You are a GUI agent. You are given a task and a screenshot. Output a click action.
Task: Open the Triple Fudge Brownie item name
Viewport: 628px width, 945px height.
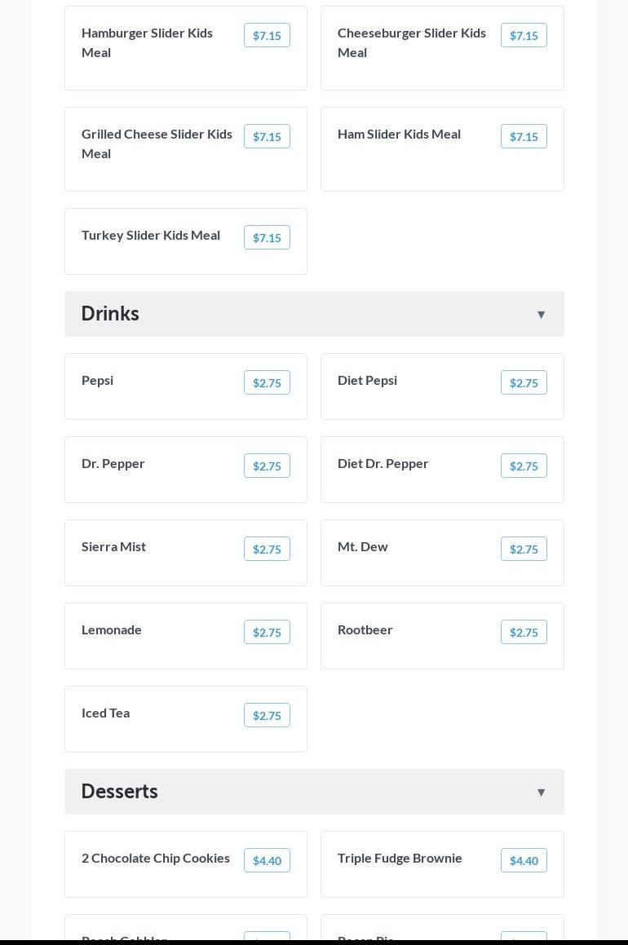tap(400, 859)
